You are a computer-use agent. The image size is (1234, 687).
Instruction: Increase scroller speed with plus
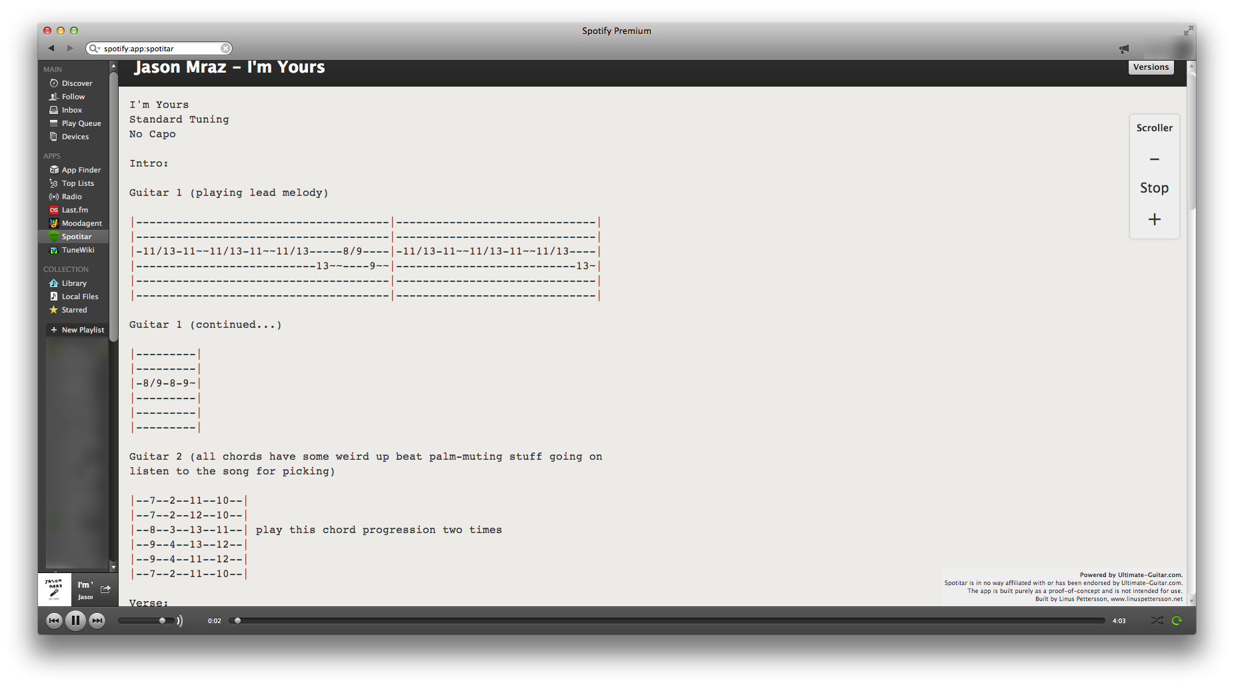pos(1154,219)
